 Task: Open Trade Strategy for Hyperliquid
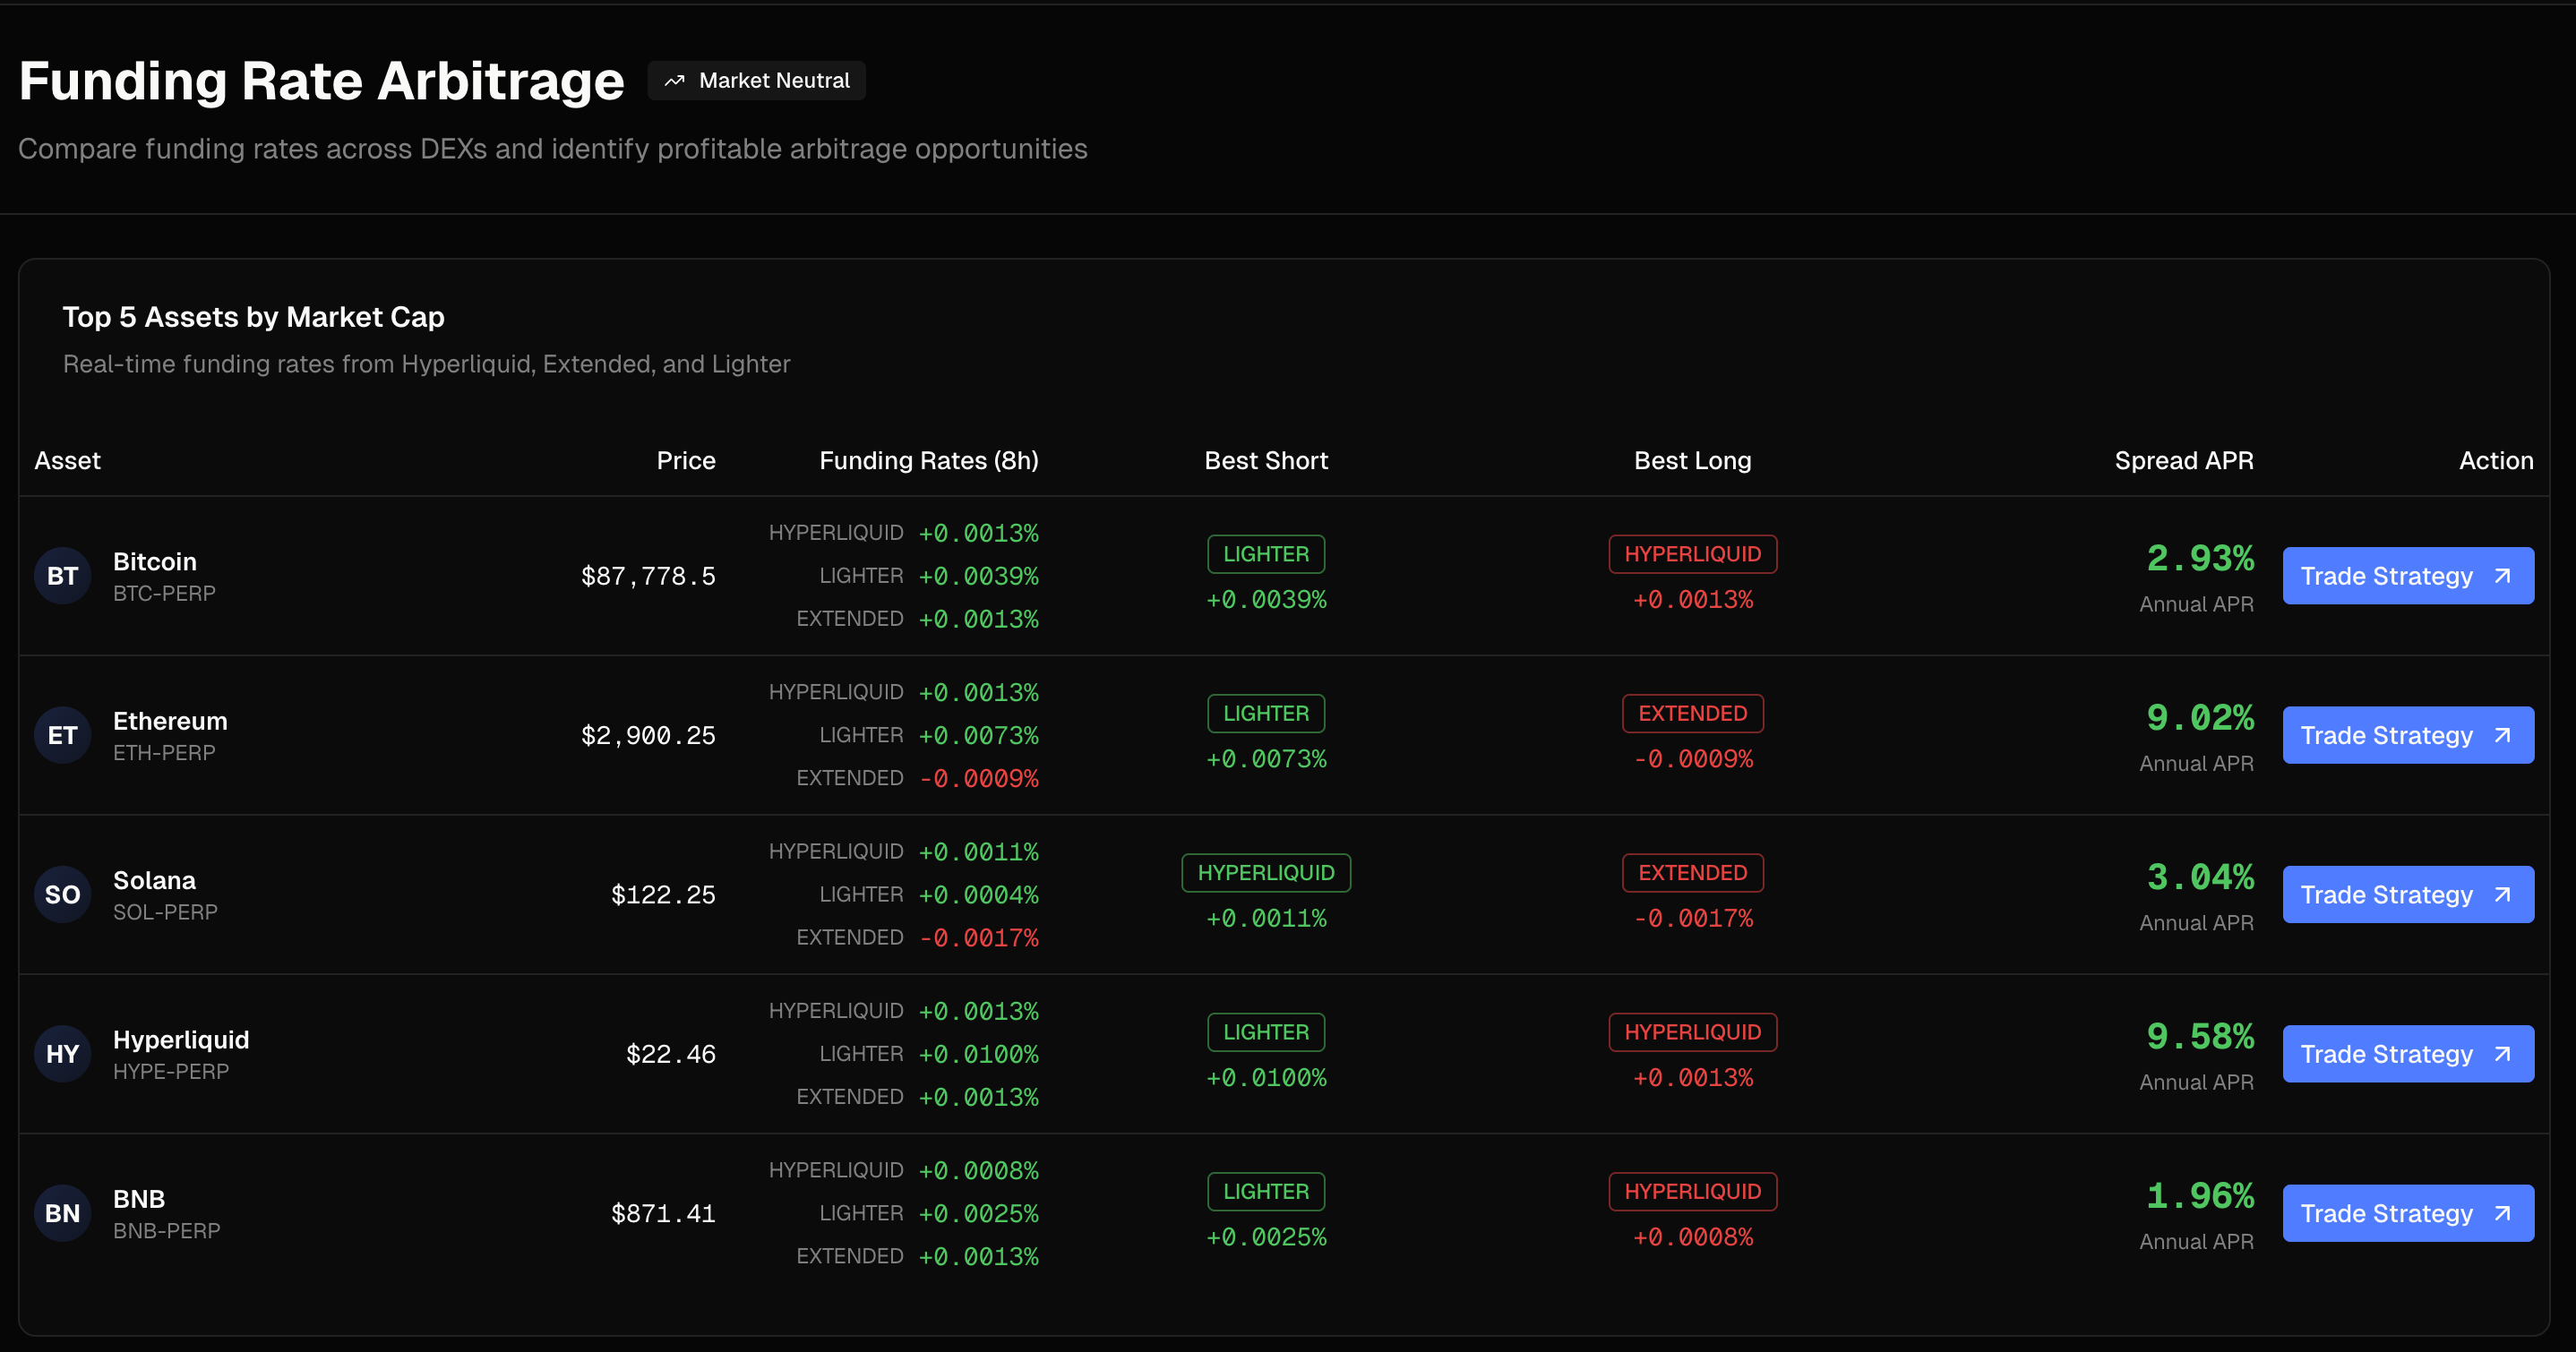tap(2408, 1053)
